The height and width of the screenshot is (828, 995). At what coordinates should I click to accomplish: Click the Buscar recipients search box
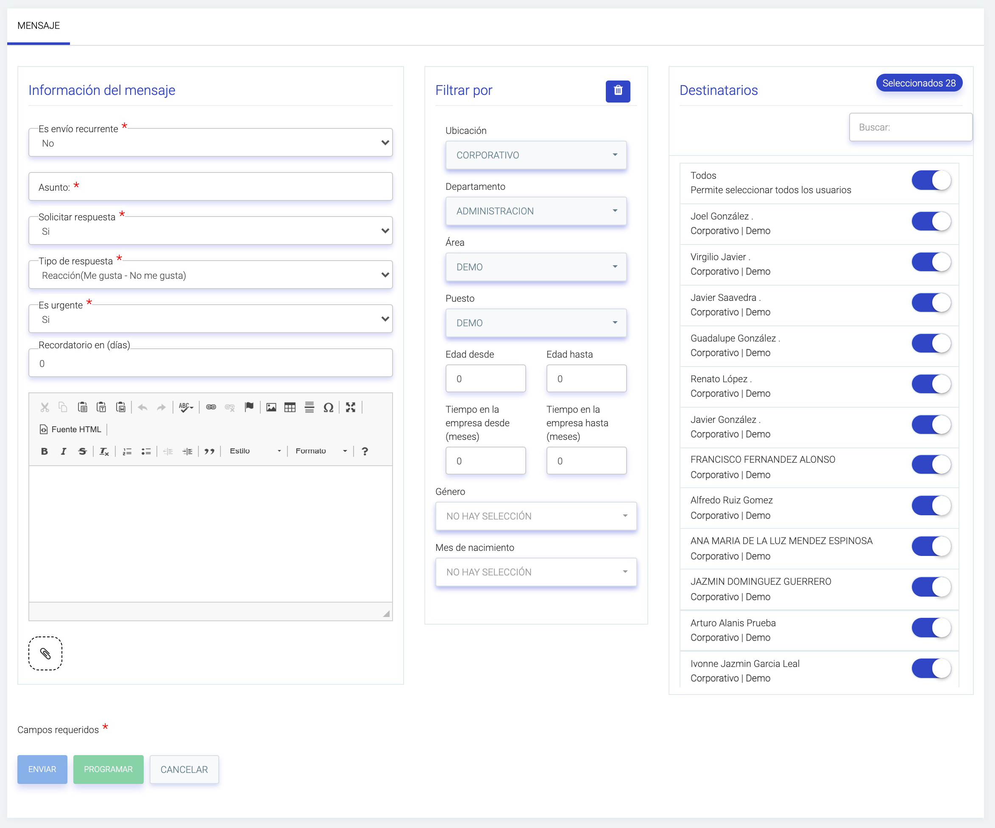click(x=911, y=127)
